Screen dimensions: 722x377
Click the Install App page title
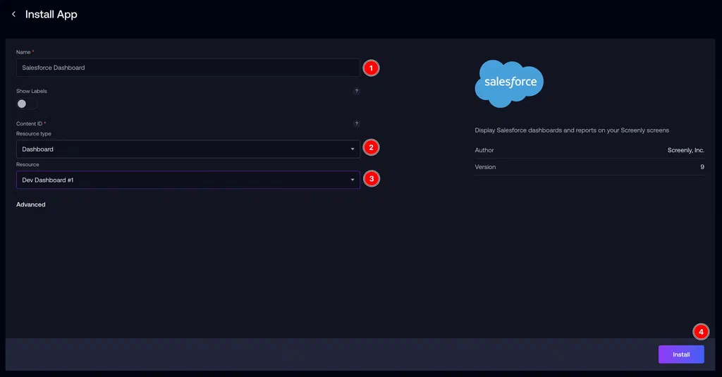[x=51, y=14]
